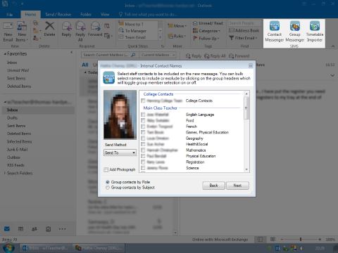Screen dimensions: 338x253
Task: Click Reply in the reading pane
Action: 194,56
